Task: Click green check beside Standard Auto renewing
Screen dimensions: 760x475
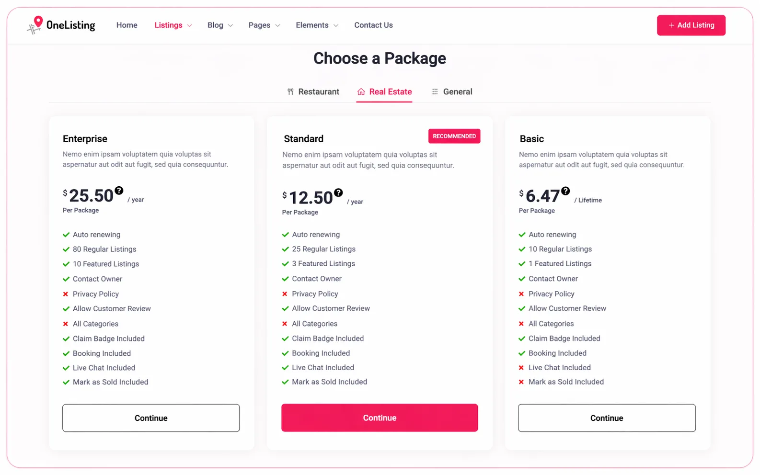Action: click(x=285, y=235)
